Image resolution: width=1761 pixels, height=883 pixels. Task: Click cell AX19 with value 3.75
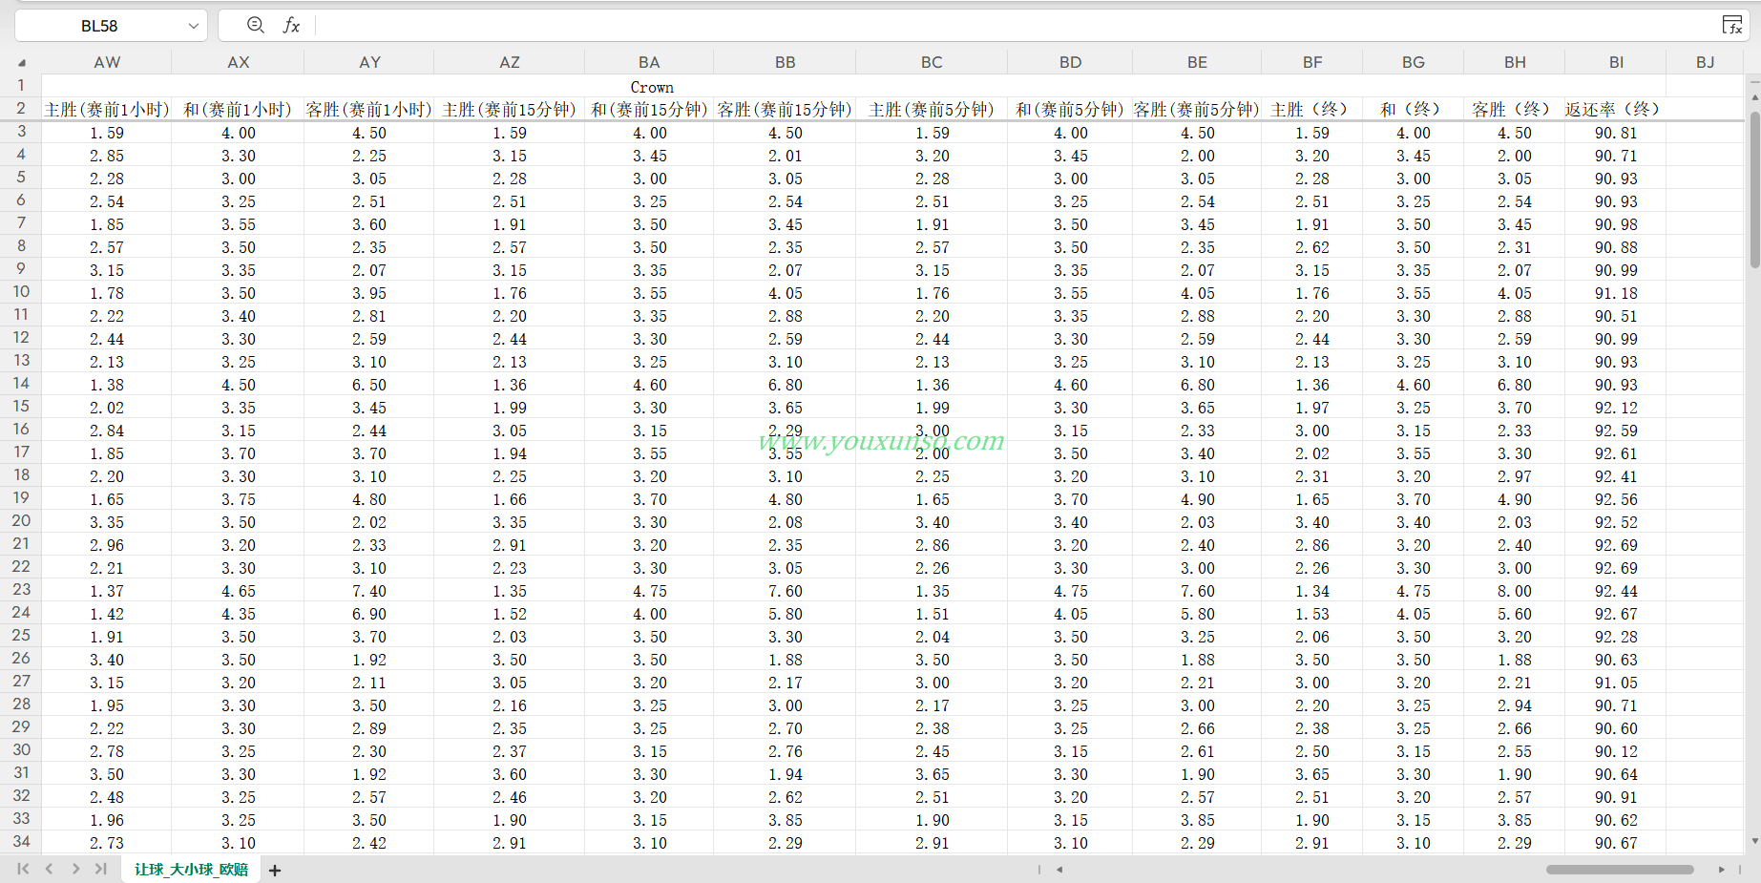[238, 499]
